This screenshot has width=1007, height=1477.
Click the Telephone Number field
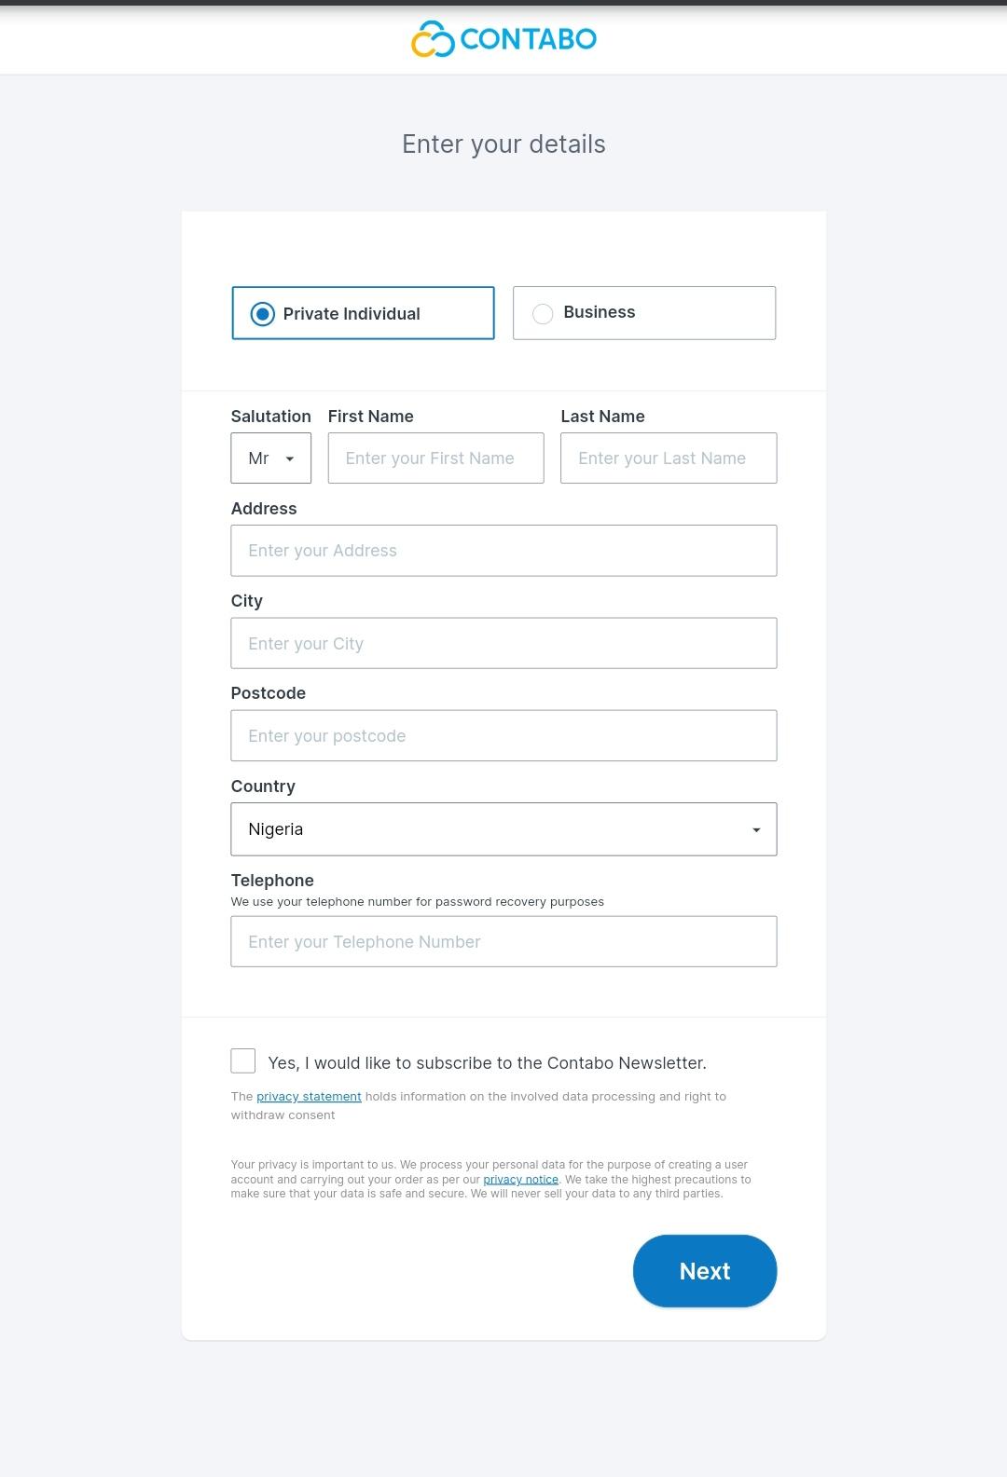[x=504, y=941]
